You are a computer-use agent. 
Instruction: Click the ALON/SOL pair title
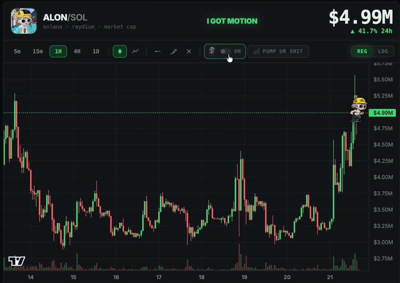(65, 18)
